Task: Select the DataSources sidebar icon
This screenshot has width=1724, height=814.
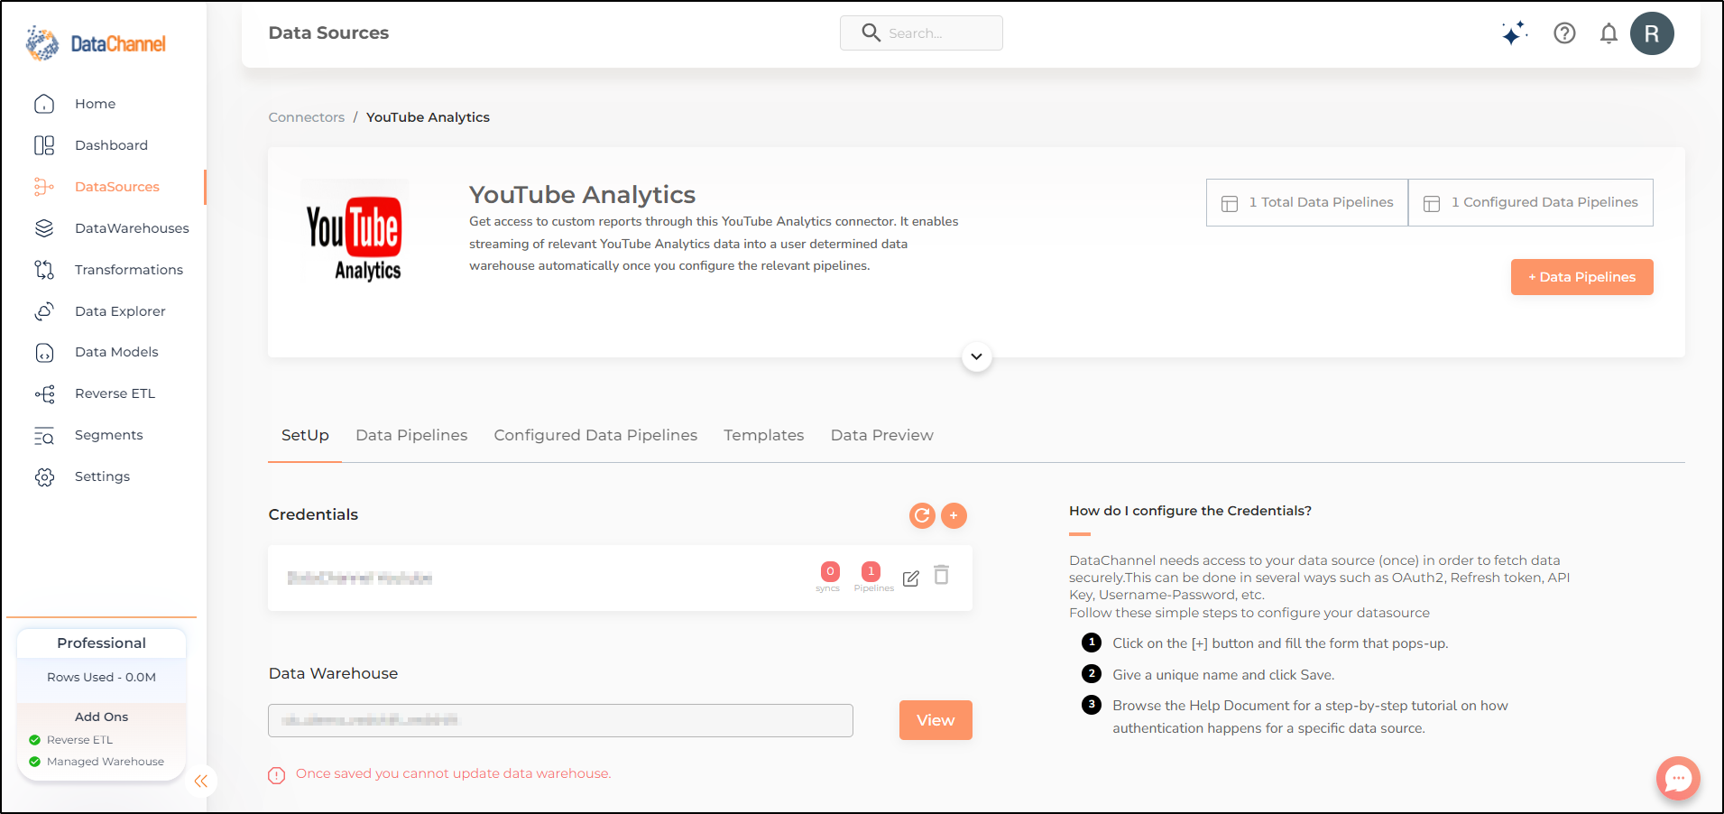Action: [44, 187]
